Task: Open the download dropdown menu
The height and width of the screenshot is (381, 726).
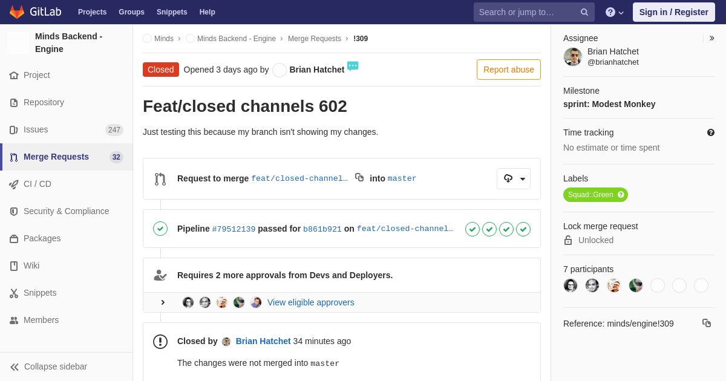Action: [x=514, y=178]
